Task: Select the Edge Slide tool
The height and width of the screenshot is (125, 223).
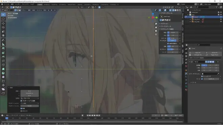Action: coord(3,81)
